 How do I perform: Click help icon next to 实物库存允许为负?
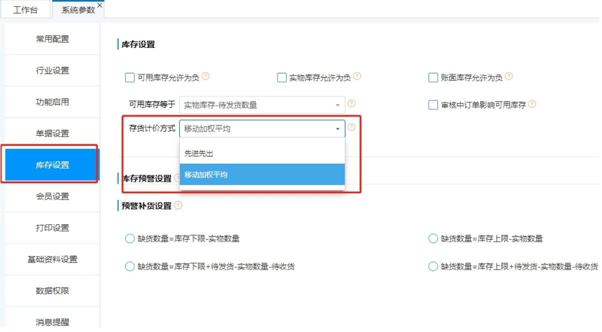357,77
